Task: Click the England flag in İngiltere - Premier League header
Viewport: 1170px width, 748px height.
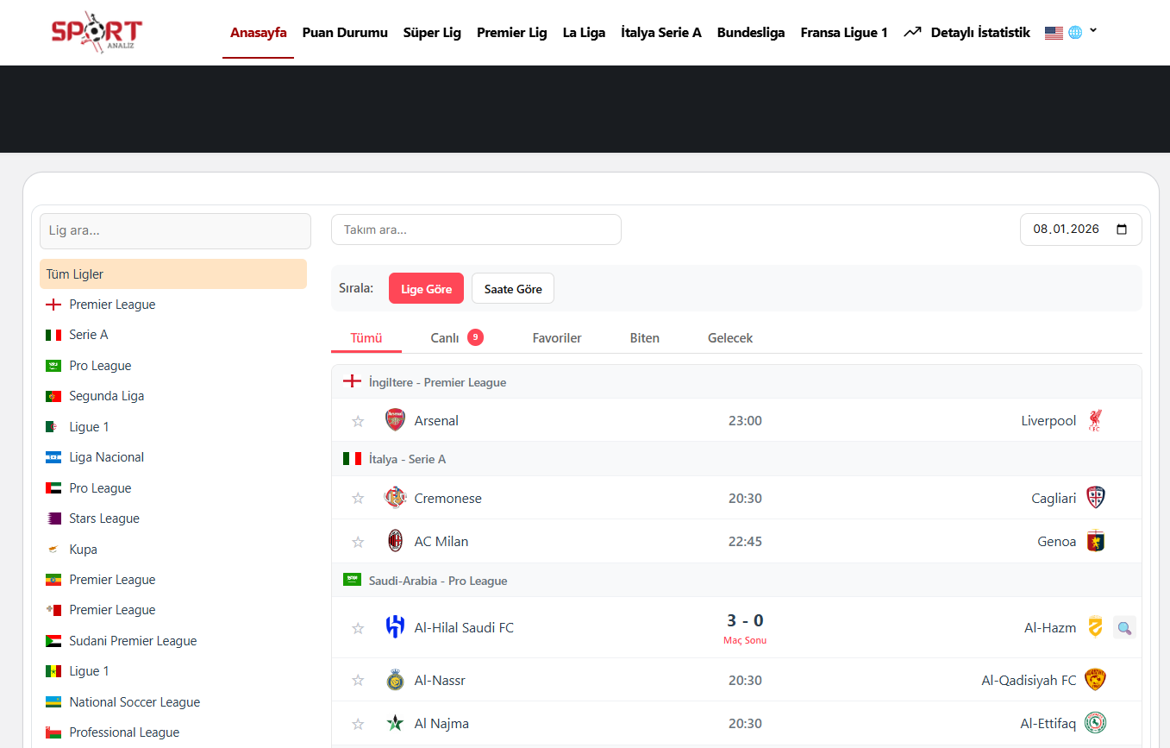Action: (352, 381)
